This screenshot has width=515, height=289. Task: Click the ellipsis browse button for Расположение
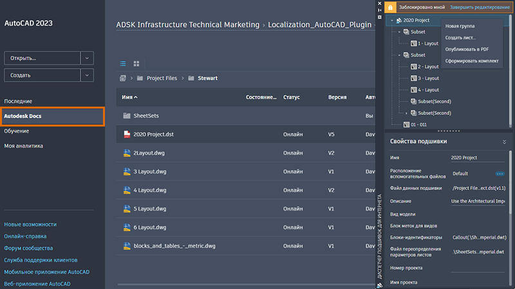(500, 173)
